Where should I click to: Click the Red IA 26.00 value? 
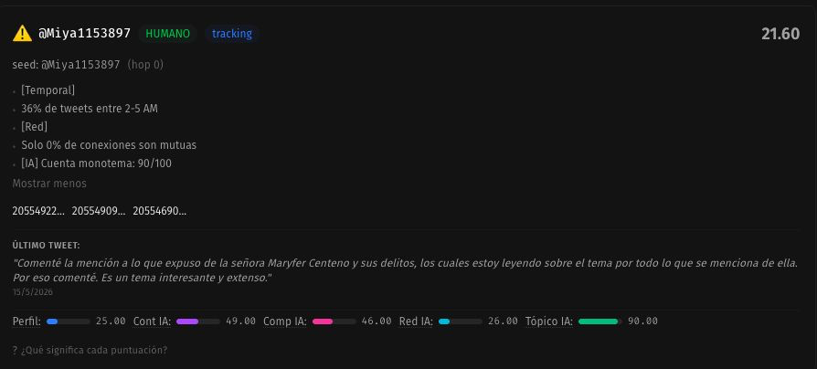pos(503,322)
